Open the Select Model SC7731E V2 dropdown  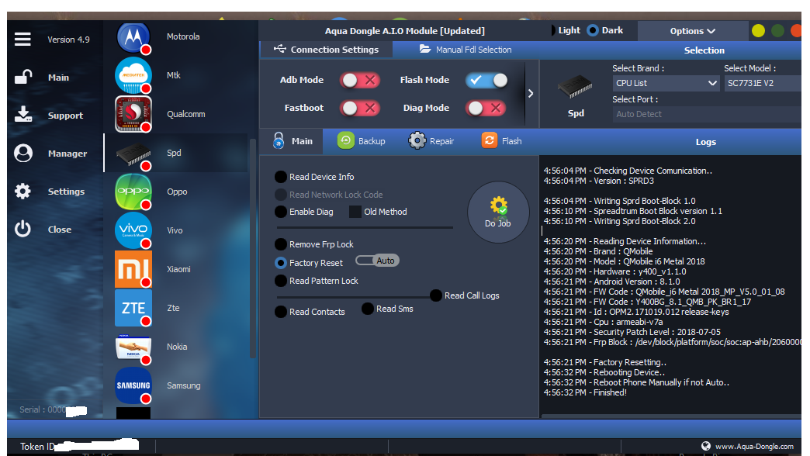(x=763, y=83)
